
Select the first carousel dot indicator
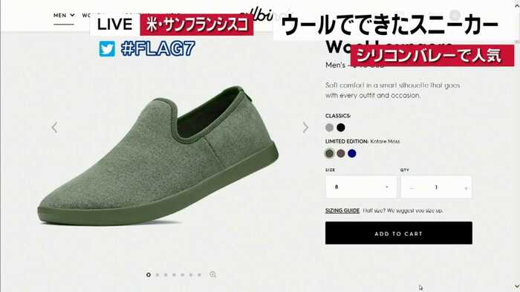click(149, 275)
